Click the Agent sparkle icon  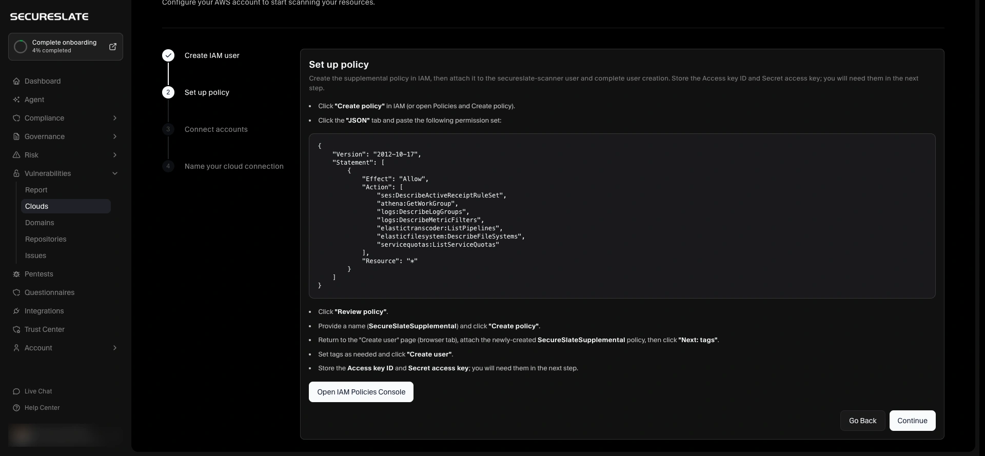(x=16, y=100)
